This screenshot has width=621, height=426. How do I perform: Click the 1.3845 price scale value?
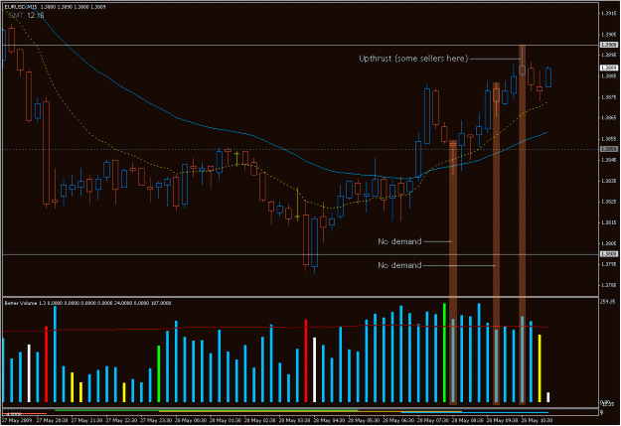pyautogui.click(x=608, y=160)
